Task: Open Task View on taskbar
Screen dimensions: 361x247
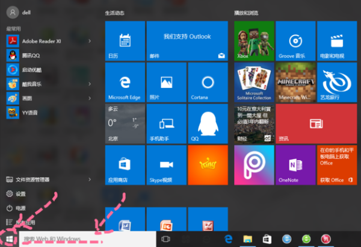Action: coord(166,239)
